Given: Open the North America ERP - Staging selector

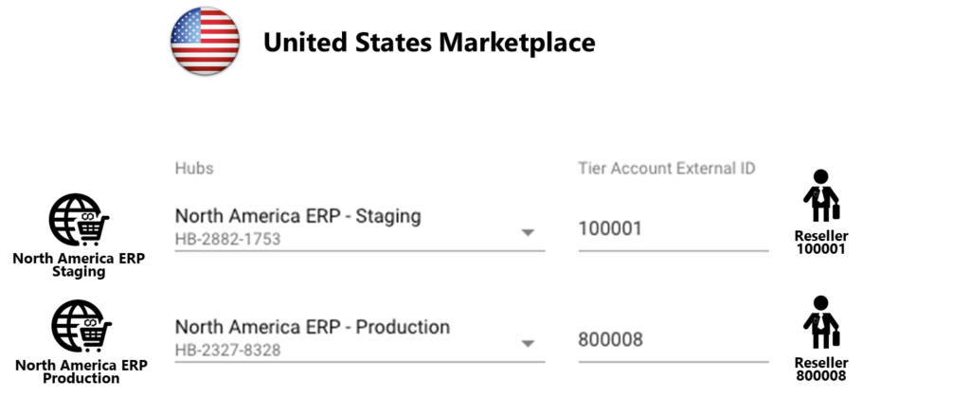Looking at the screenshot, I should click(359, 227).
